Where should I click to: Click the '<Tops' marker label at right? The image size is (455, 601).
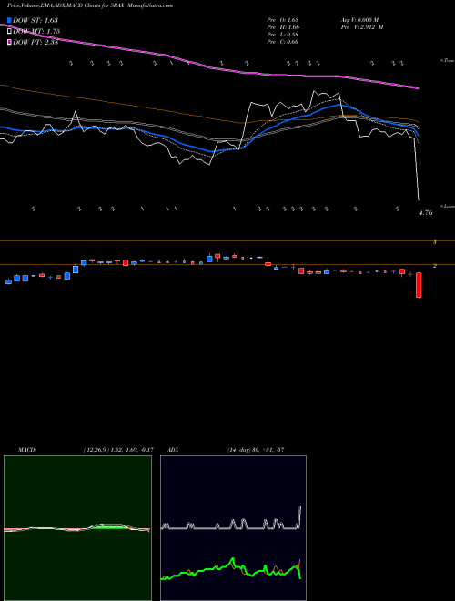coord(448,60)
